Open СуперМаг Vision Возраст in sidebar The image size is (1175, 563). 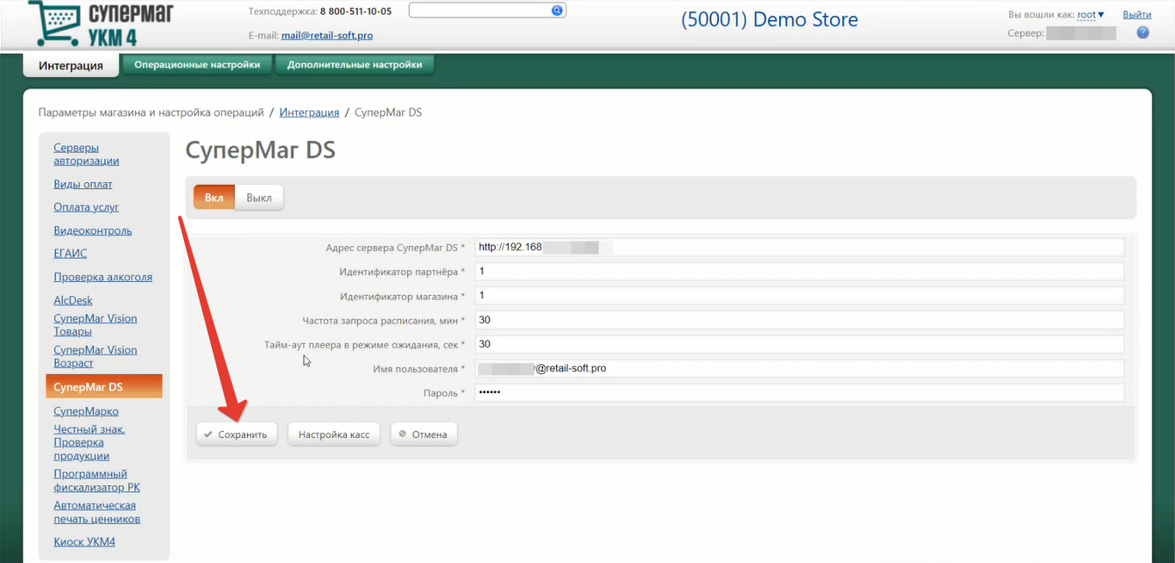pos(95,356)
